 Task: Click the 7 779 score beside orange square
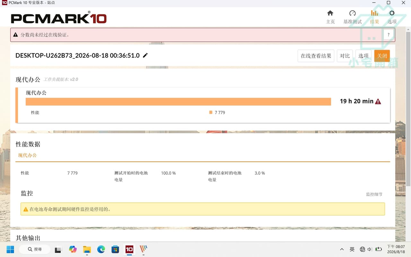tap(220, 112)
